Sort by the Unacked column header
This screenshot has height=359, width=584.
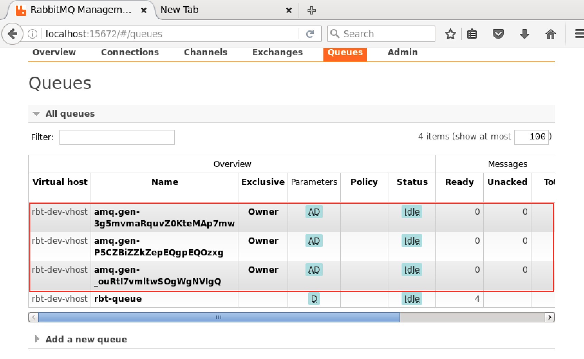click(x=507, y=182)
